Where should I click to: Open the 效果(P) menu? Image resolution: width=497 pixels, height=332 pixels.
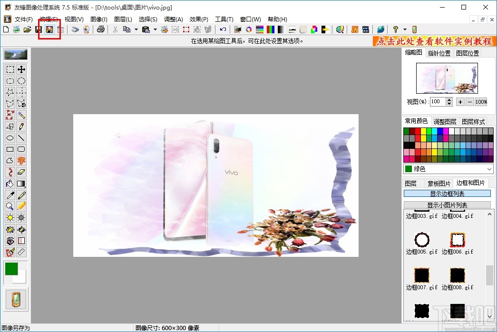tap(199, 20)
